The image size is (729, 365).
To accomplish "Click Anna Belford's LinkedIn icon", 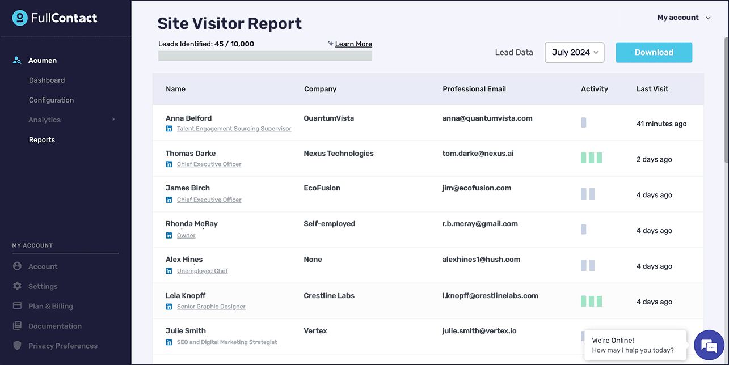I will 168,129.
